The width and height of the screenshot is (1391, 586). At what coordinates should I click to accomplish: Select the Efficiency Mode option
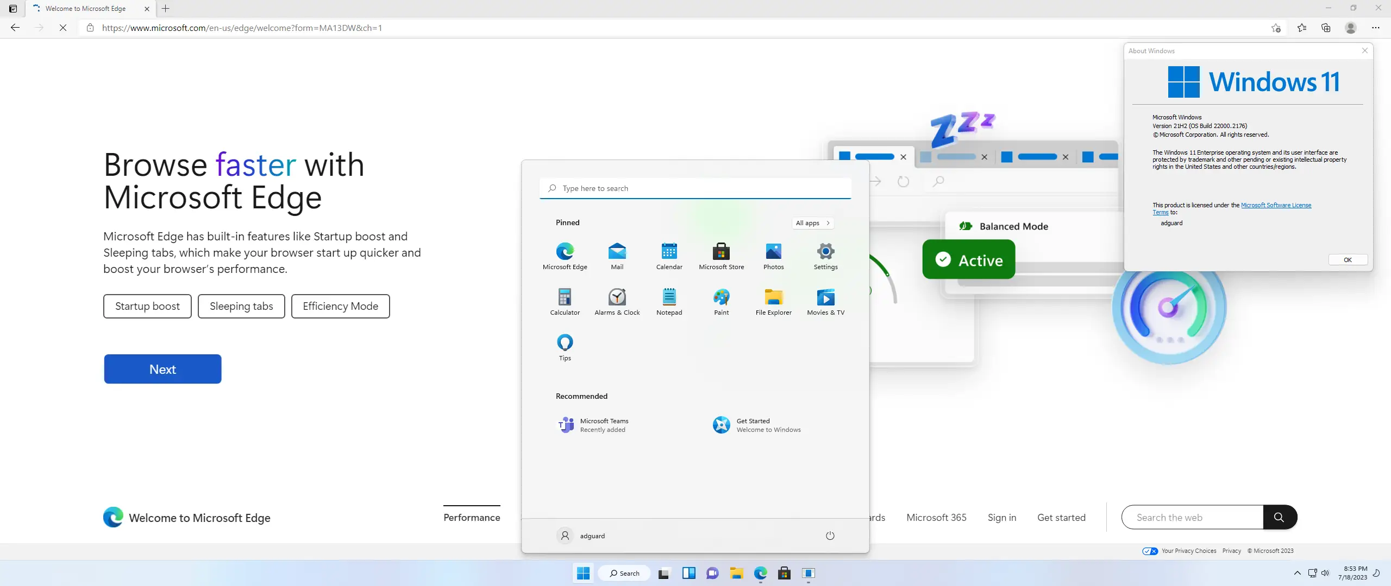340,306
